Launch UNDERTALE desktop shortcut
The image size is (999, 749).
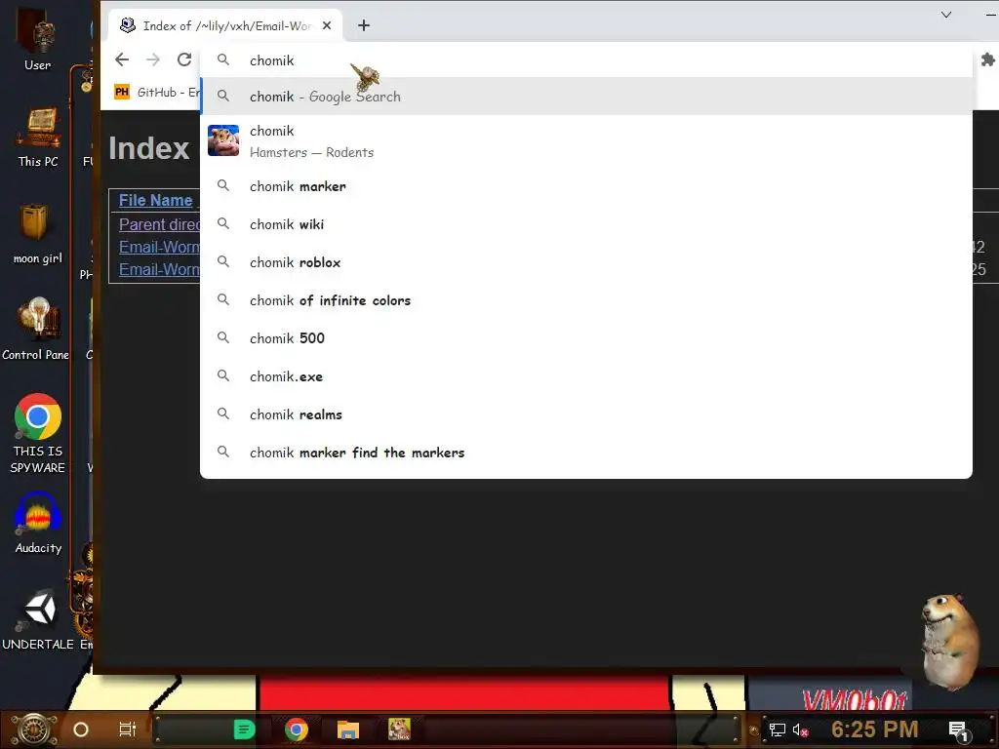pos(38,619)
